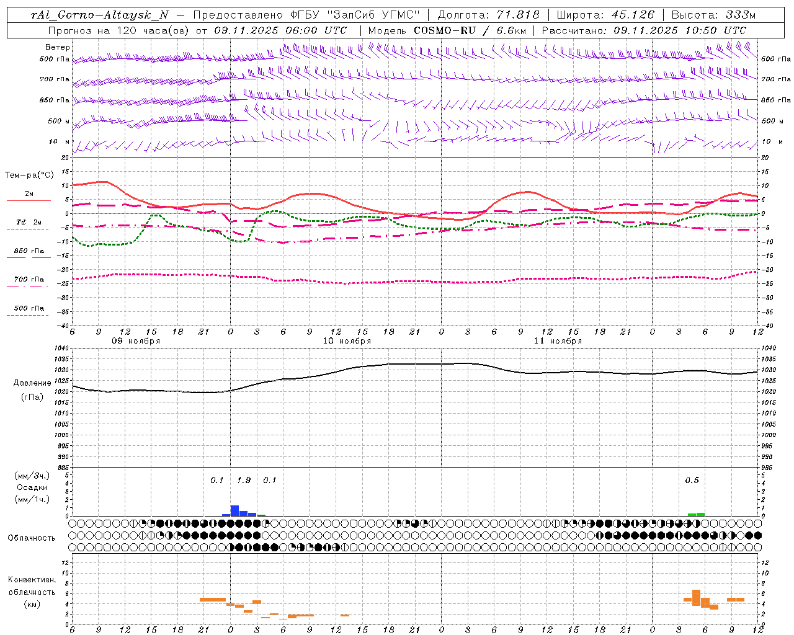Click the 1.9 precipitation value

point(244,481)
